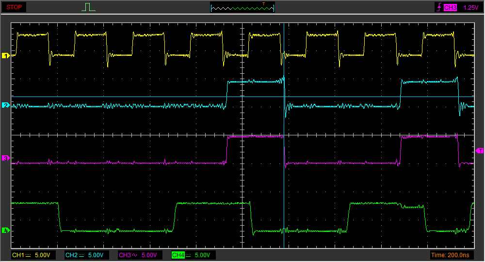
Task: Click the 1.25V trigger level readout
Action: coord(470,8)
